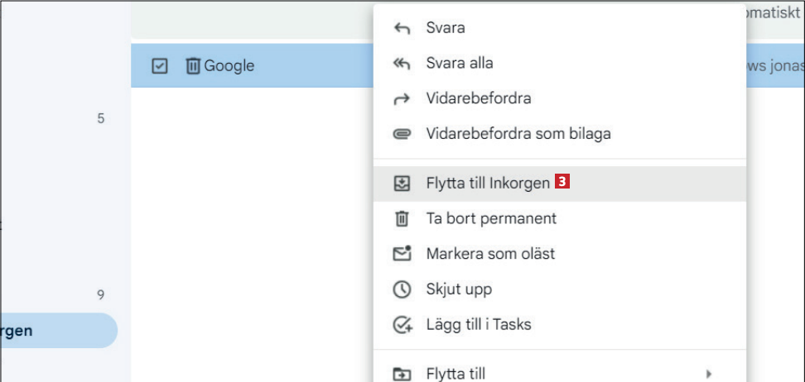Click the reply arrow icon beside Svara
Screen dimensions: 805x382
[x=402, y=28]
